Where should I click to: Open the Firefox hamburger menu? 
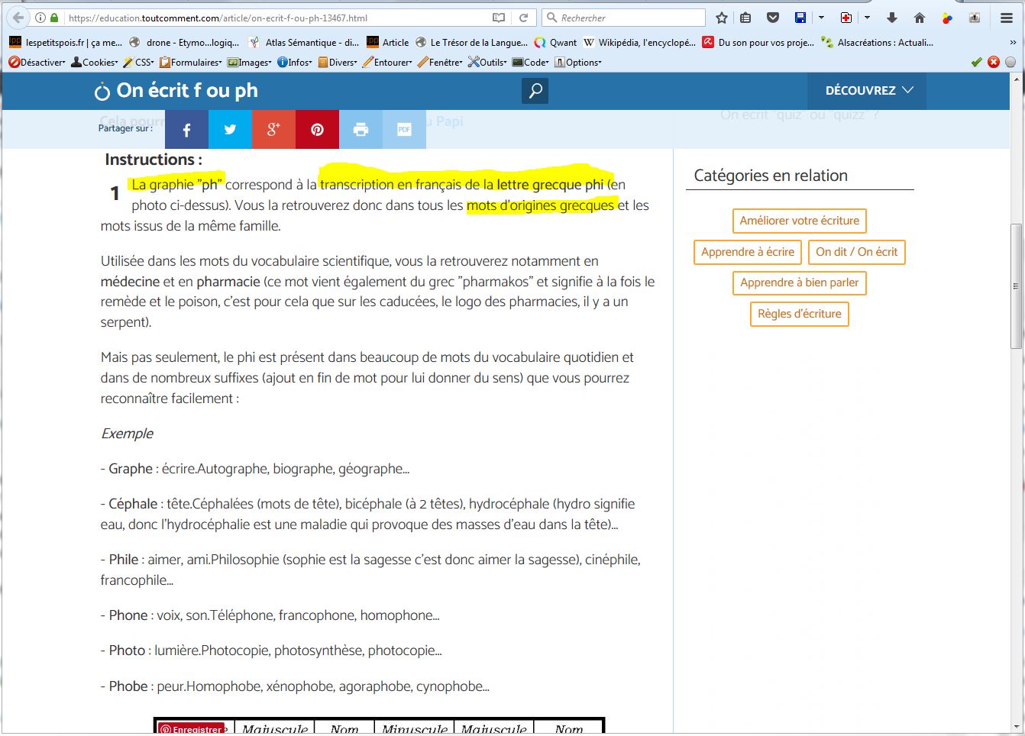click(x=1007, y=18)
